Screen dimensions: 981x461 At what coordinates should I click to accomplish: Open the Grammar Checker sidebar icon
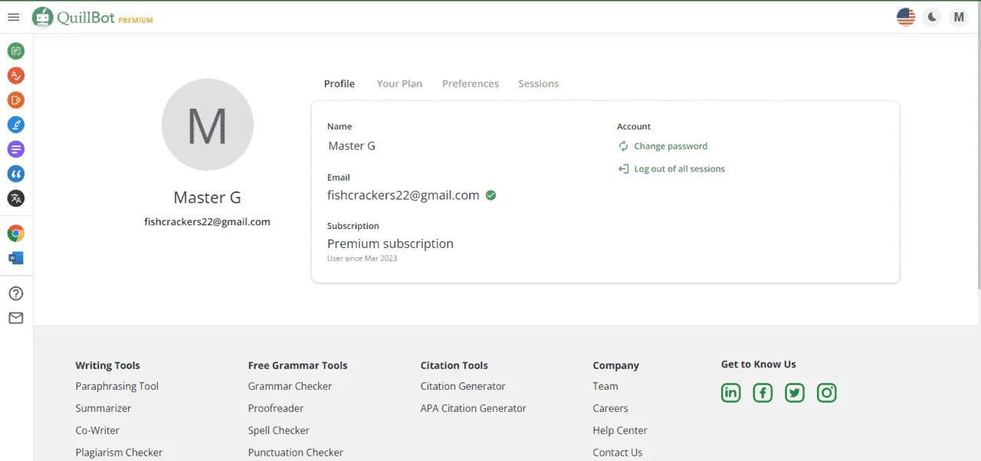pos(16,76)
